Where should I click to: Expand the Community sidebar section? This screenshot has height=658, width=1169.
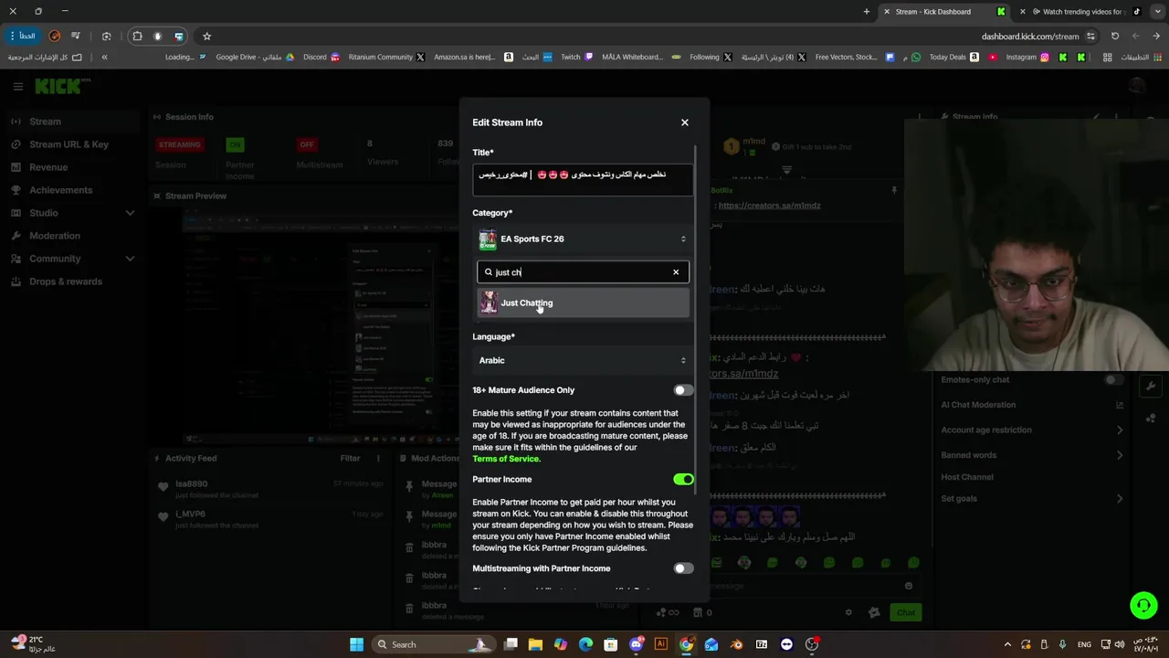73,259
